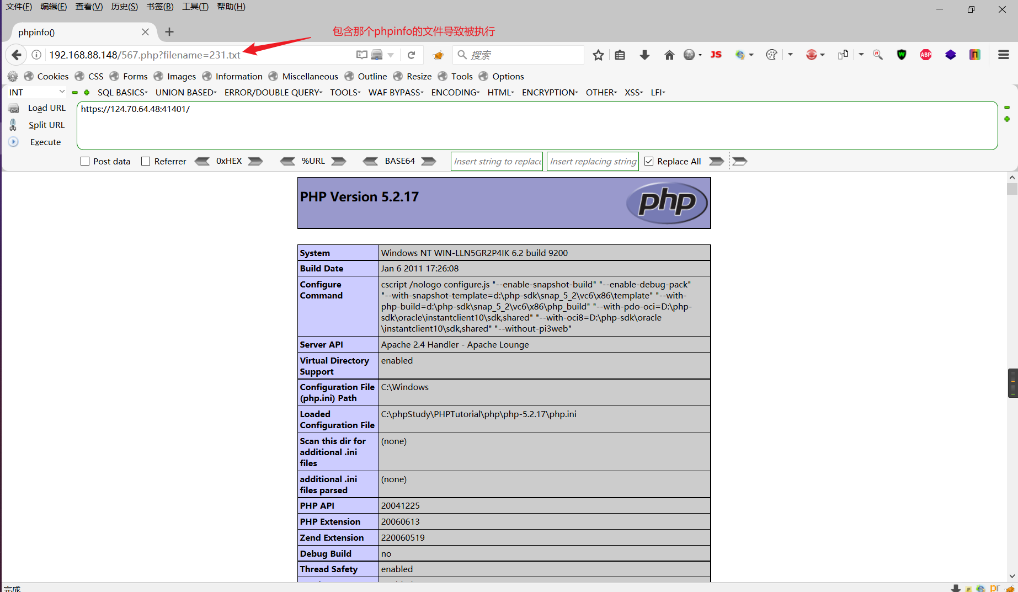
Task: Click the palette extension icon
Action: pyautogui.click(x=772, y=55)
